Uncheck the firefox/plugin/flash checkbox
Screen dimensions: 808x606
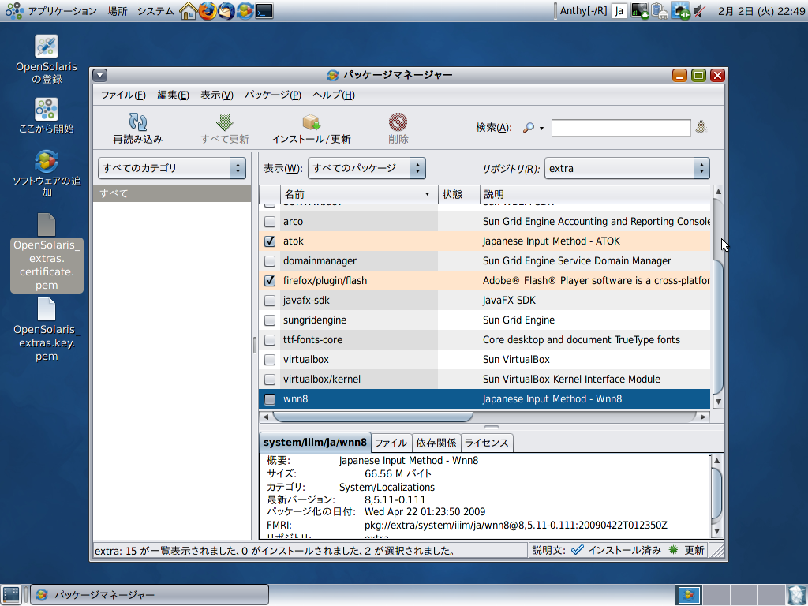click(270, 281)
